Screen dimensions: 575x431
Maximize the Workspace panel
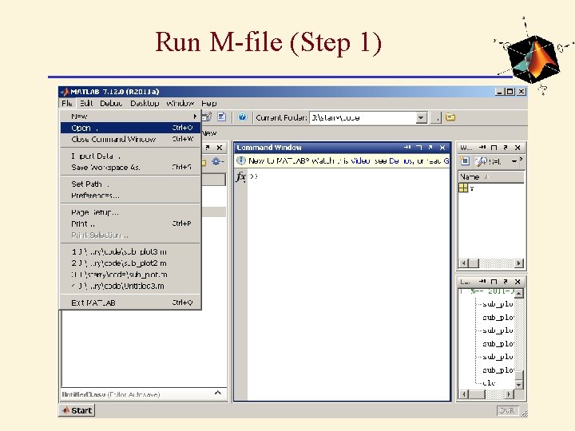[x=494, y=148]
